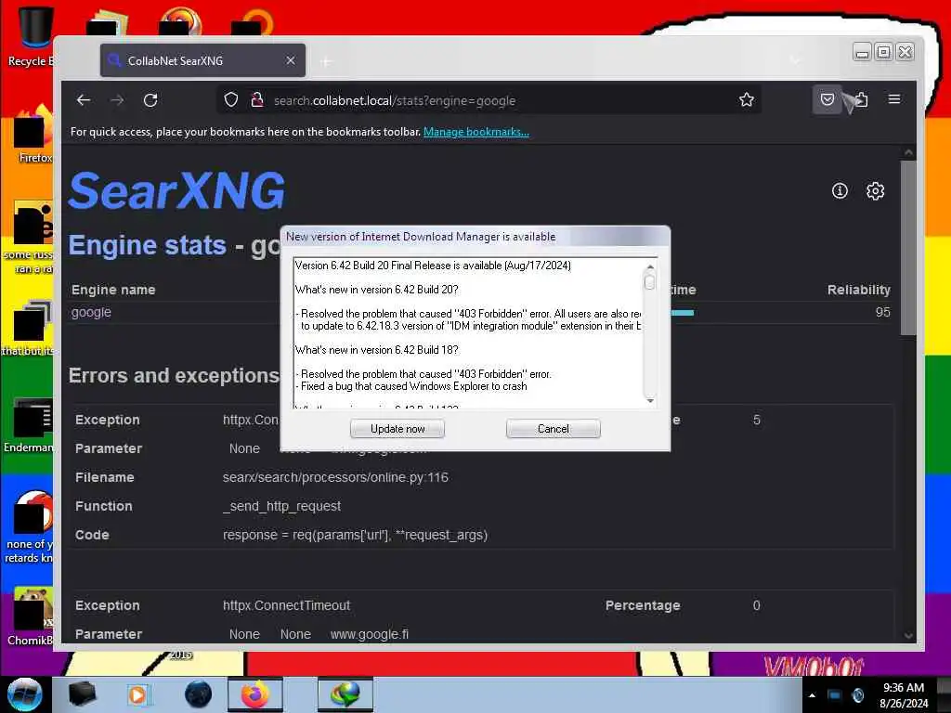Click the reliability value 95

(883, 312)
